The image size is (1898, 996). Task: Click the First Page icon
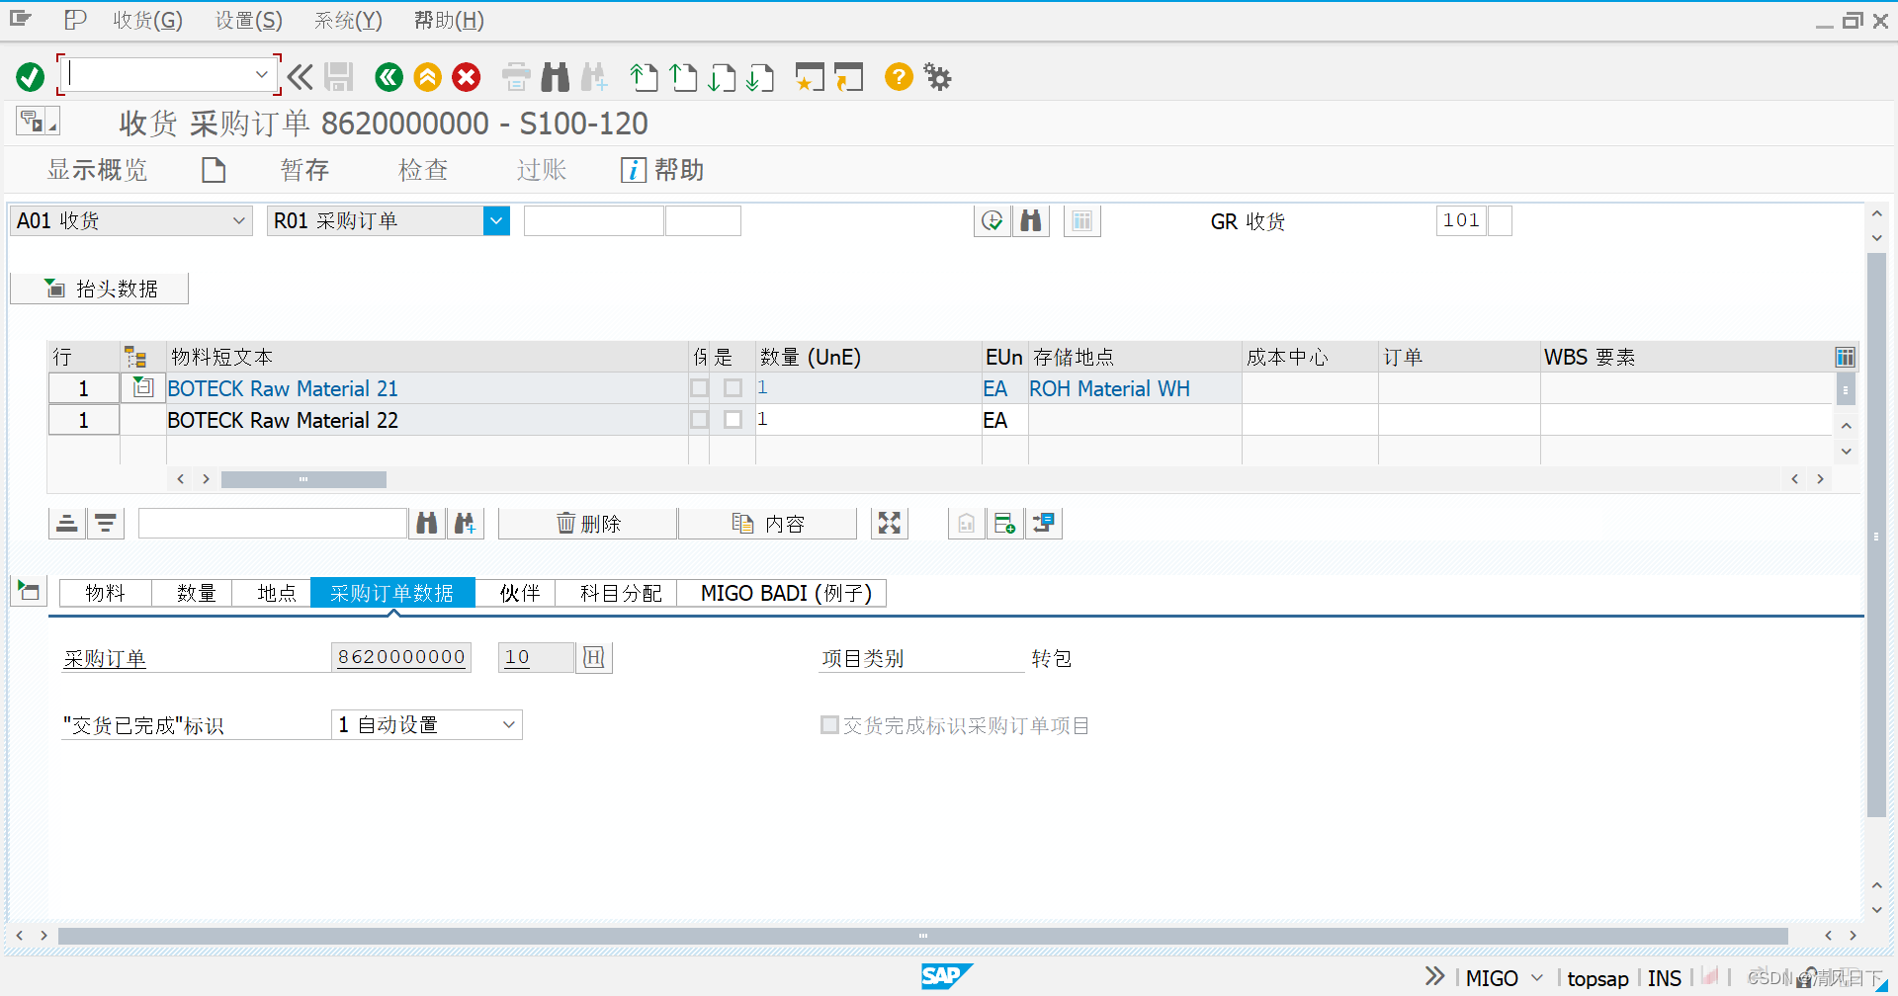click(x=645, y=77)
